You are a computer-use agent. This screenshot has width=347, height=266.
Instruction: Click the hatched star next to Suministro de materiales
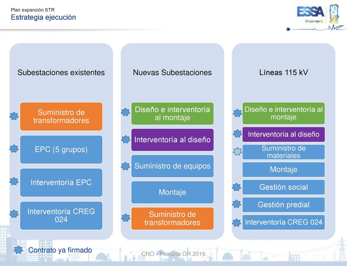[x=238, y=151]
